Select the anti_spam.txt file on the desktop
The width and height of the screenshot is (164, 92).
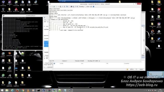click(x=29, y=10)
